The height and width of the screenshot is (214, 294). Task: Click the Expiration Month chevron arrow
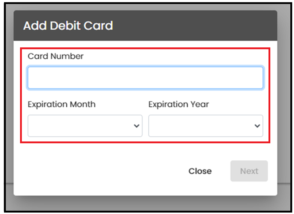tap(137, 126)
